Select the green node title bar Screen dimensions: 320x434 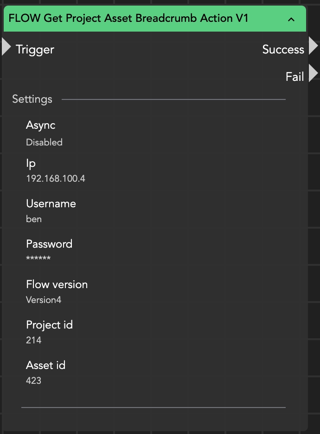pos(139,19)
